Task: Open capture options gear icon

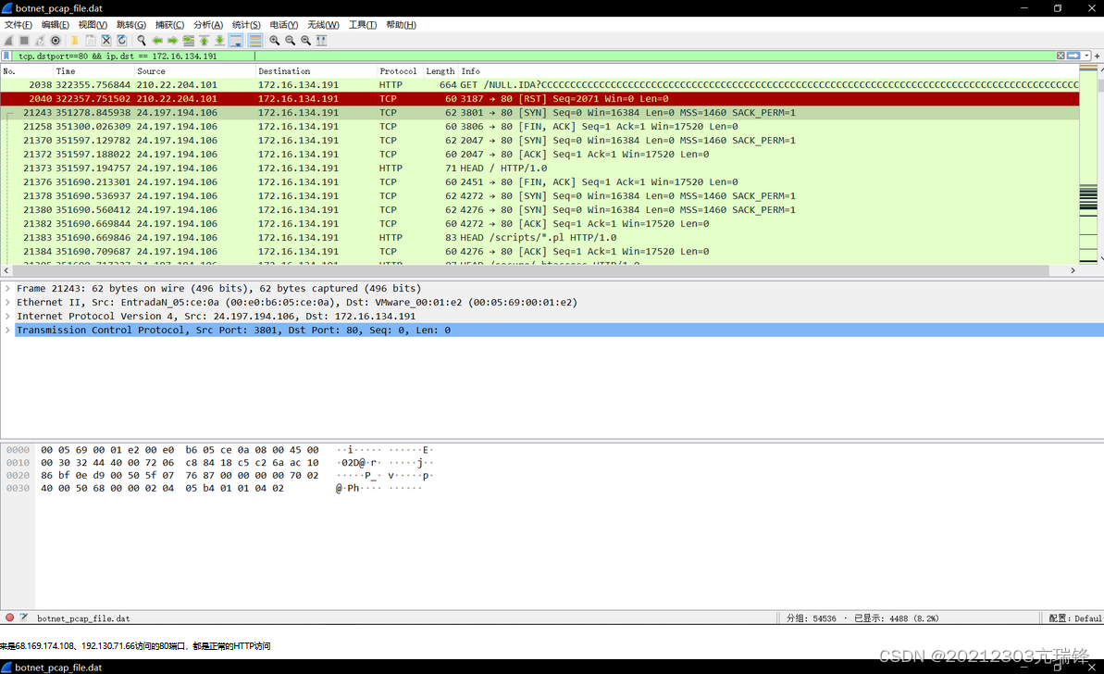Action: [x=56, y=41]
